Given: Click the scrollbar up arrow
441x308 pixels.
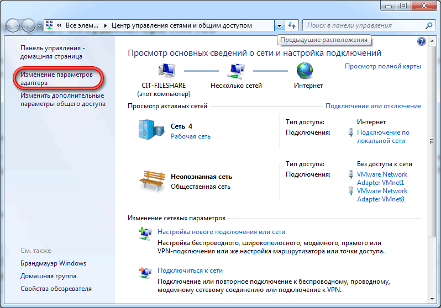Looking at the screenshot, I should (x=432, y=41).
